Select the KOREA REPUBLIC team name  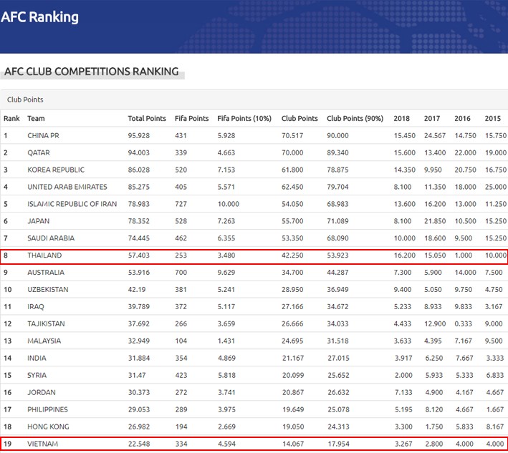pyautogui.click(x=56, y=170)
